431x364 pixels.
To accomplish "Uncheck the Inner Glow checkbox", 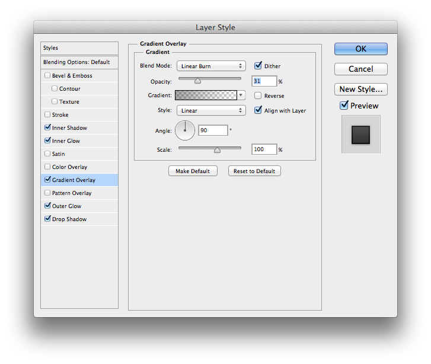I will [x=47, y=141].
